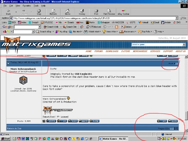
Task: Click the Matrix Games site logo
Action: 36,45
